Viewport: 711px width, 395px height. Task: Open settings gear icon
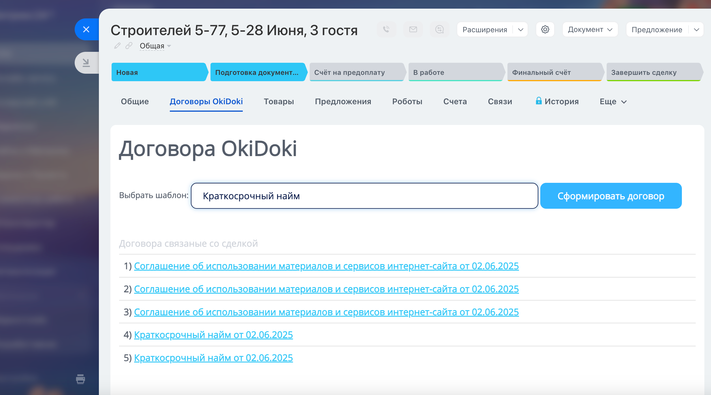pos(545,29)
